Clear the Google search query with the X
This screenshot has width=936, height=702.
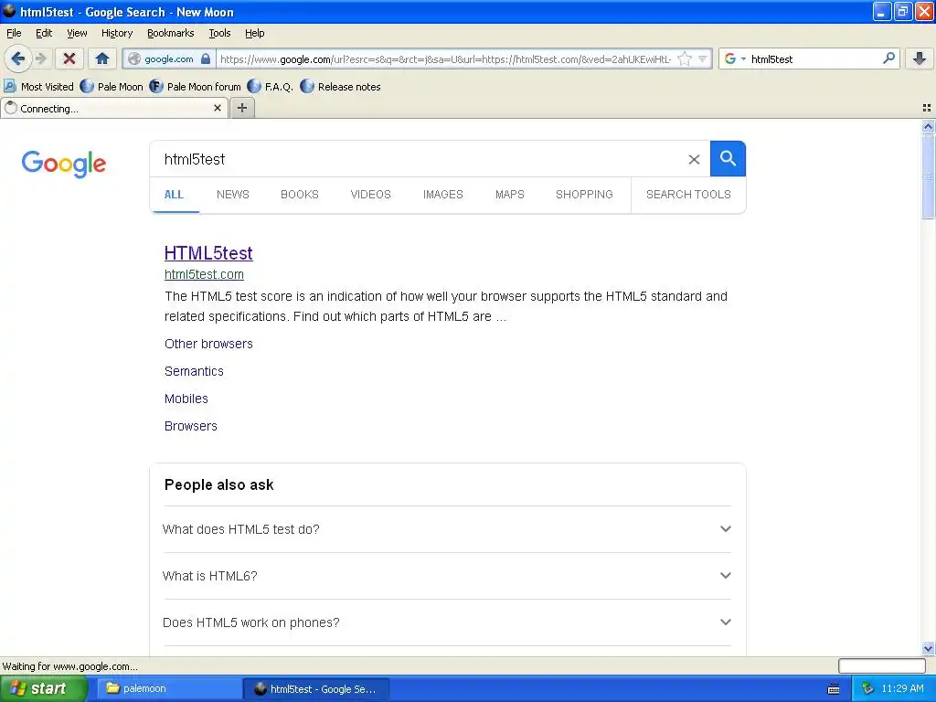coord(694,159)
